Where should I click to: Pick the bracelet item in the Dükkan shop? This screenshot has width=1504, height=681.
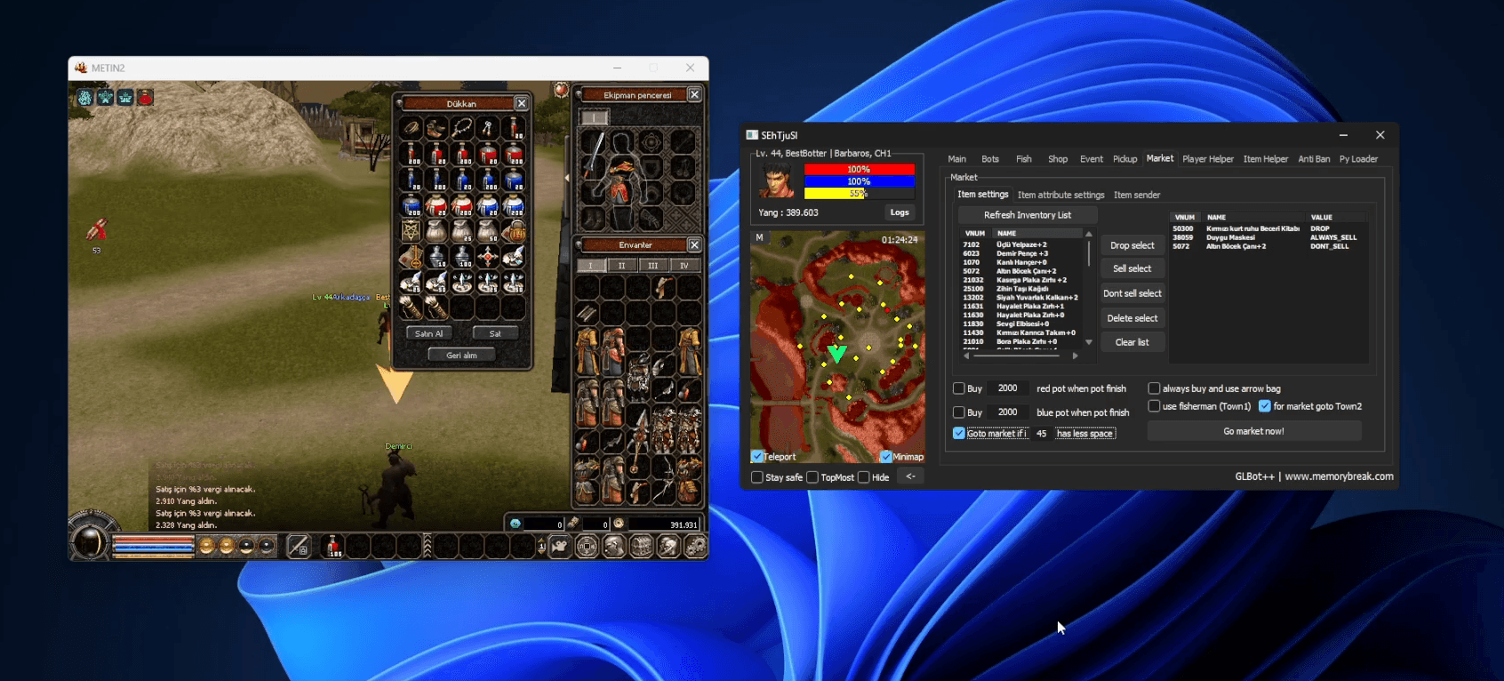click(x=410, y=128)
